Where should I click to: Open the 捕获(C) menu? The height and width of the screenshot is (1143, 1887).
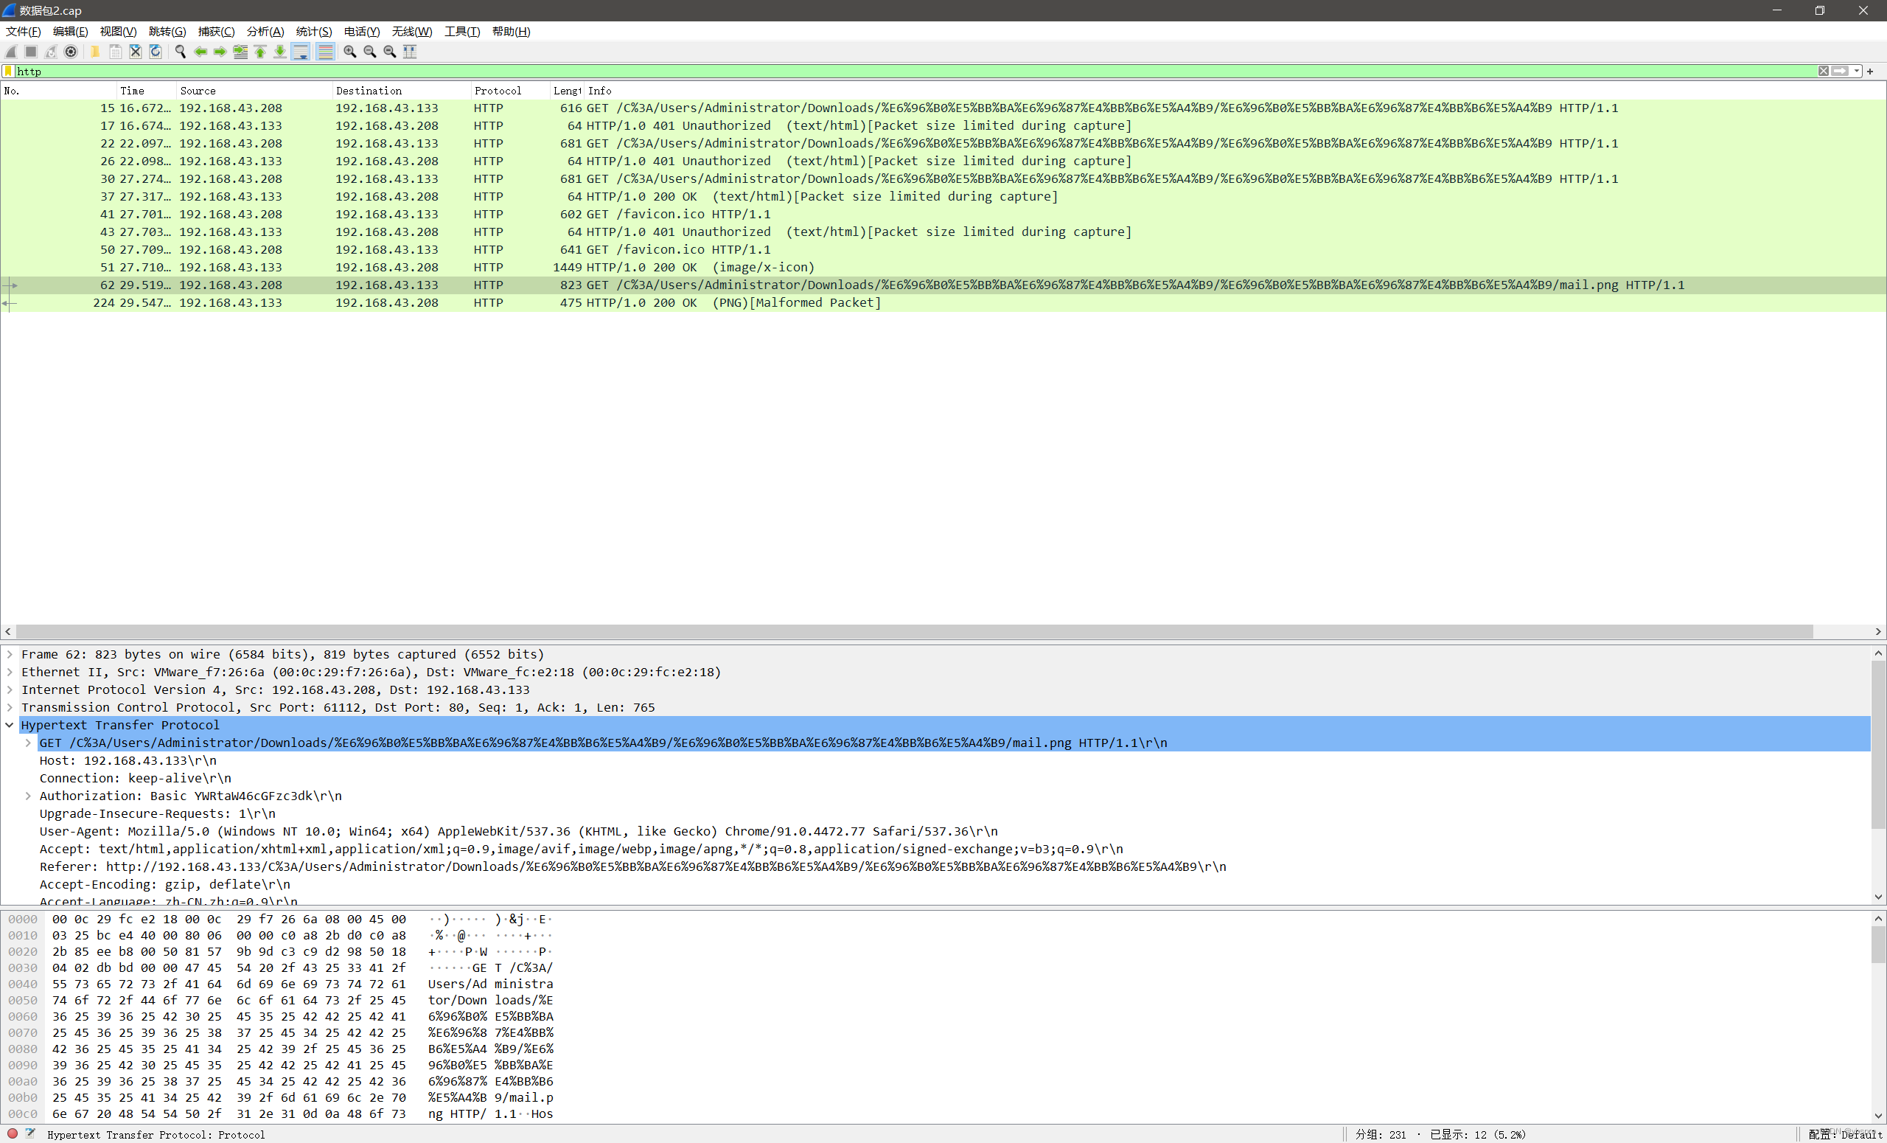click(x=216, y=32)
